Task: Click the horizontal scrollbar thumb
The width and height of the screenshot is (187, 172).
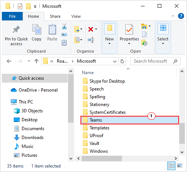Action: (x=102, y=158)
